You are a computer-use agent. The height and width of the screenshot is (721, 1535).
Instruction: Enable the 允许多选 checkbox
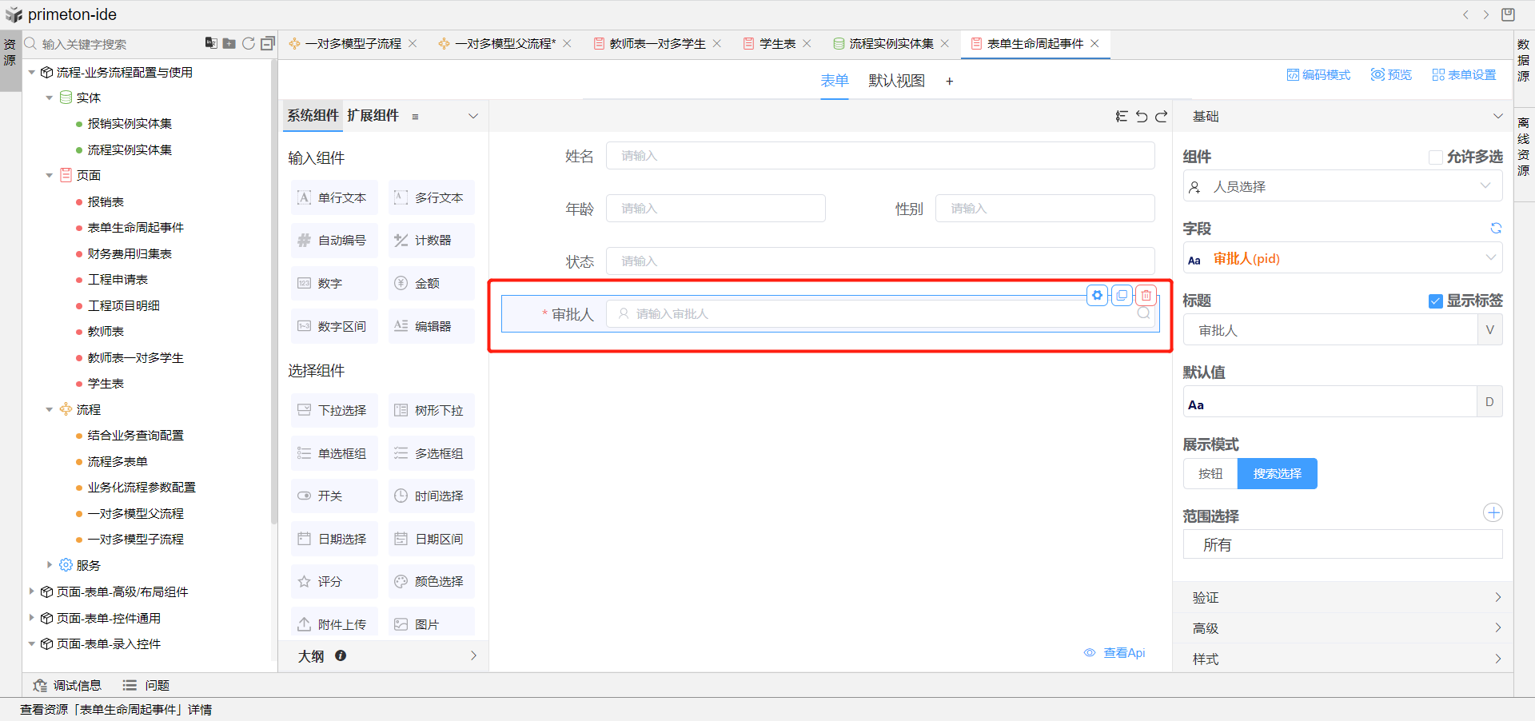(1436, 157)
